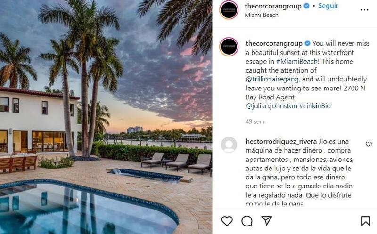The image size is (377, 234).
Task: Open hectorrodriguez_rivera's default avatar
Action: 229,145
